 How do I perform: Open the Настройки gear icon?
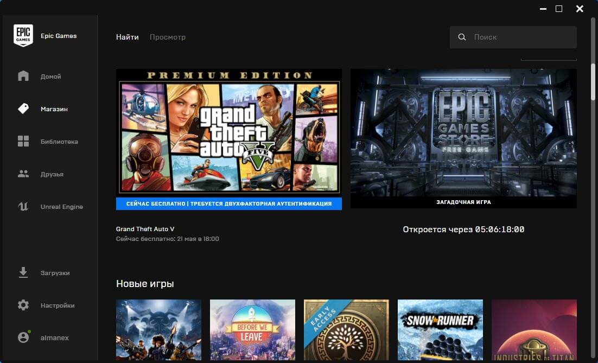23,305
